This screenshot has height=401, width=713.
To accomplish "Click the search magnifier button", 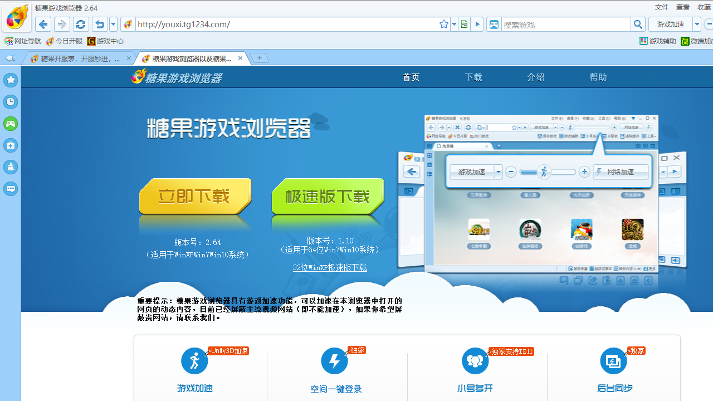I will pyautogui.click(x=638, y=25).
